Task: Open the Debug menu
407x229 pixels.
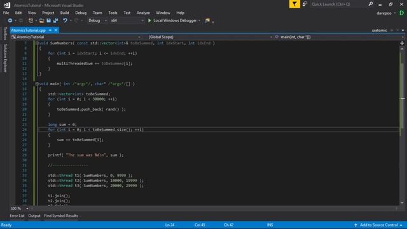Action: coord(81,13)
